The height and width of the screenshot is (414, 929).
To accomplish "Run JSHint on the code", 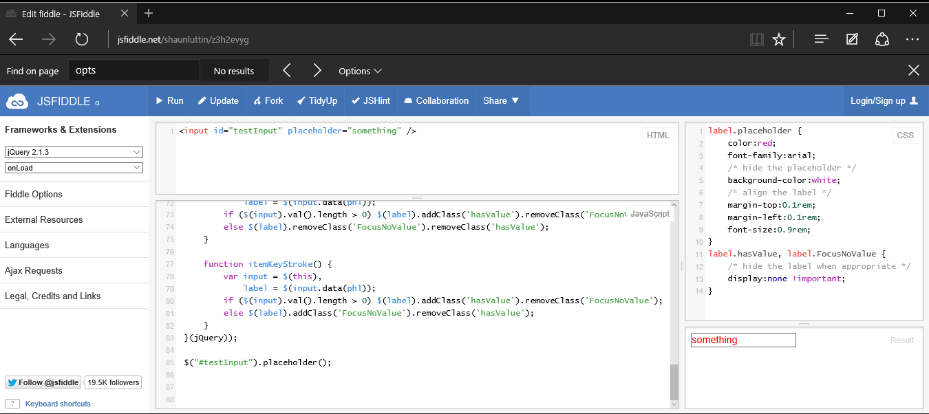I will click(371, 100).
